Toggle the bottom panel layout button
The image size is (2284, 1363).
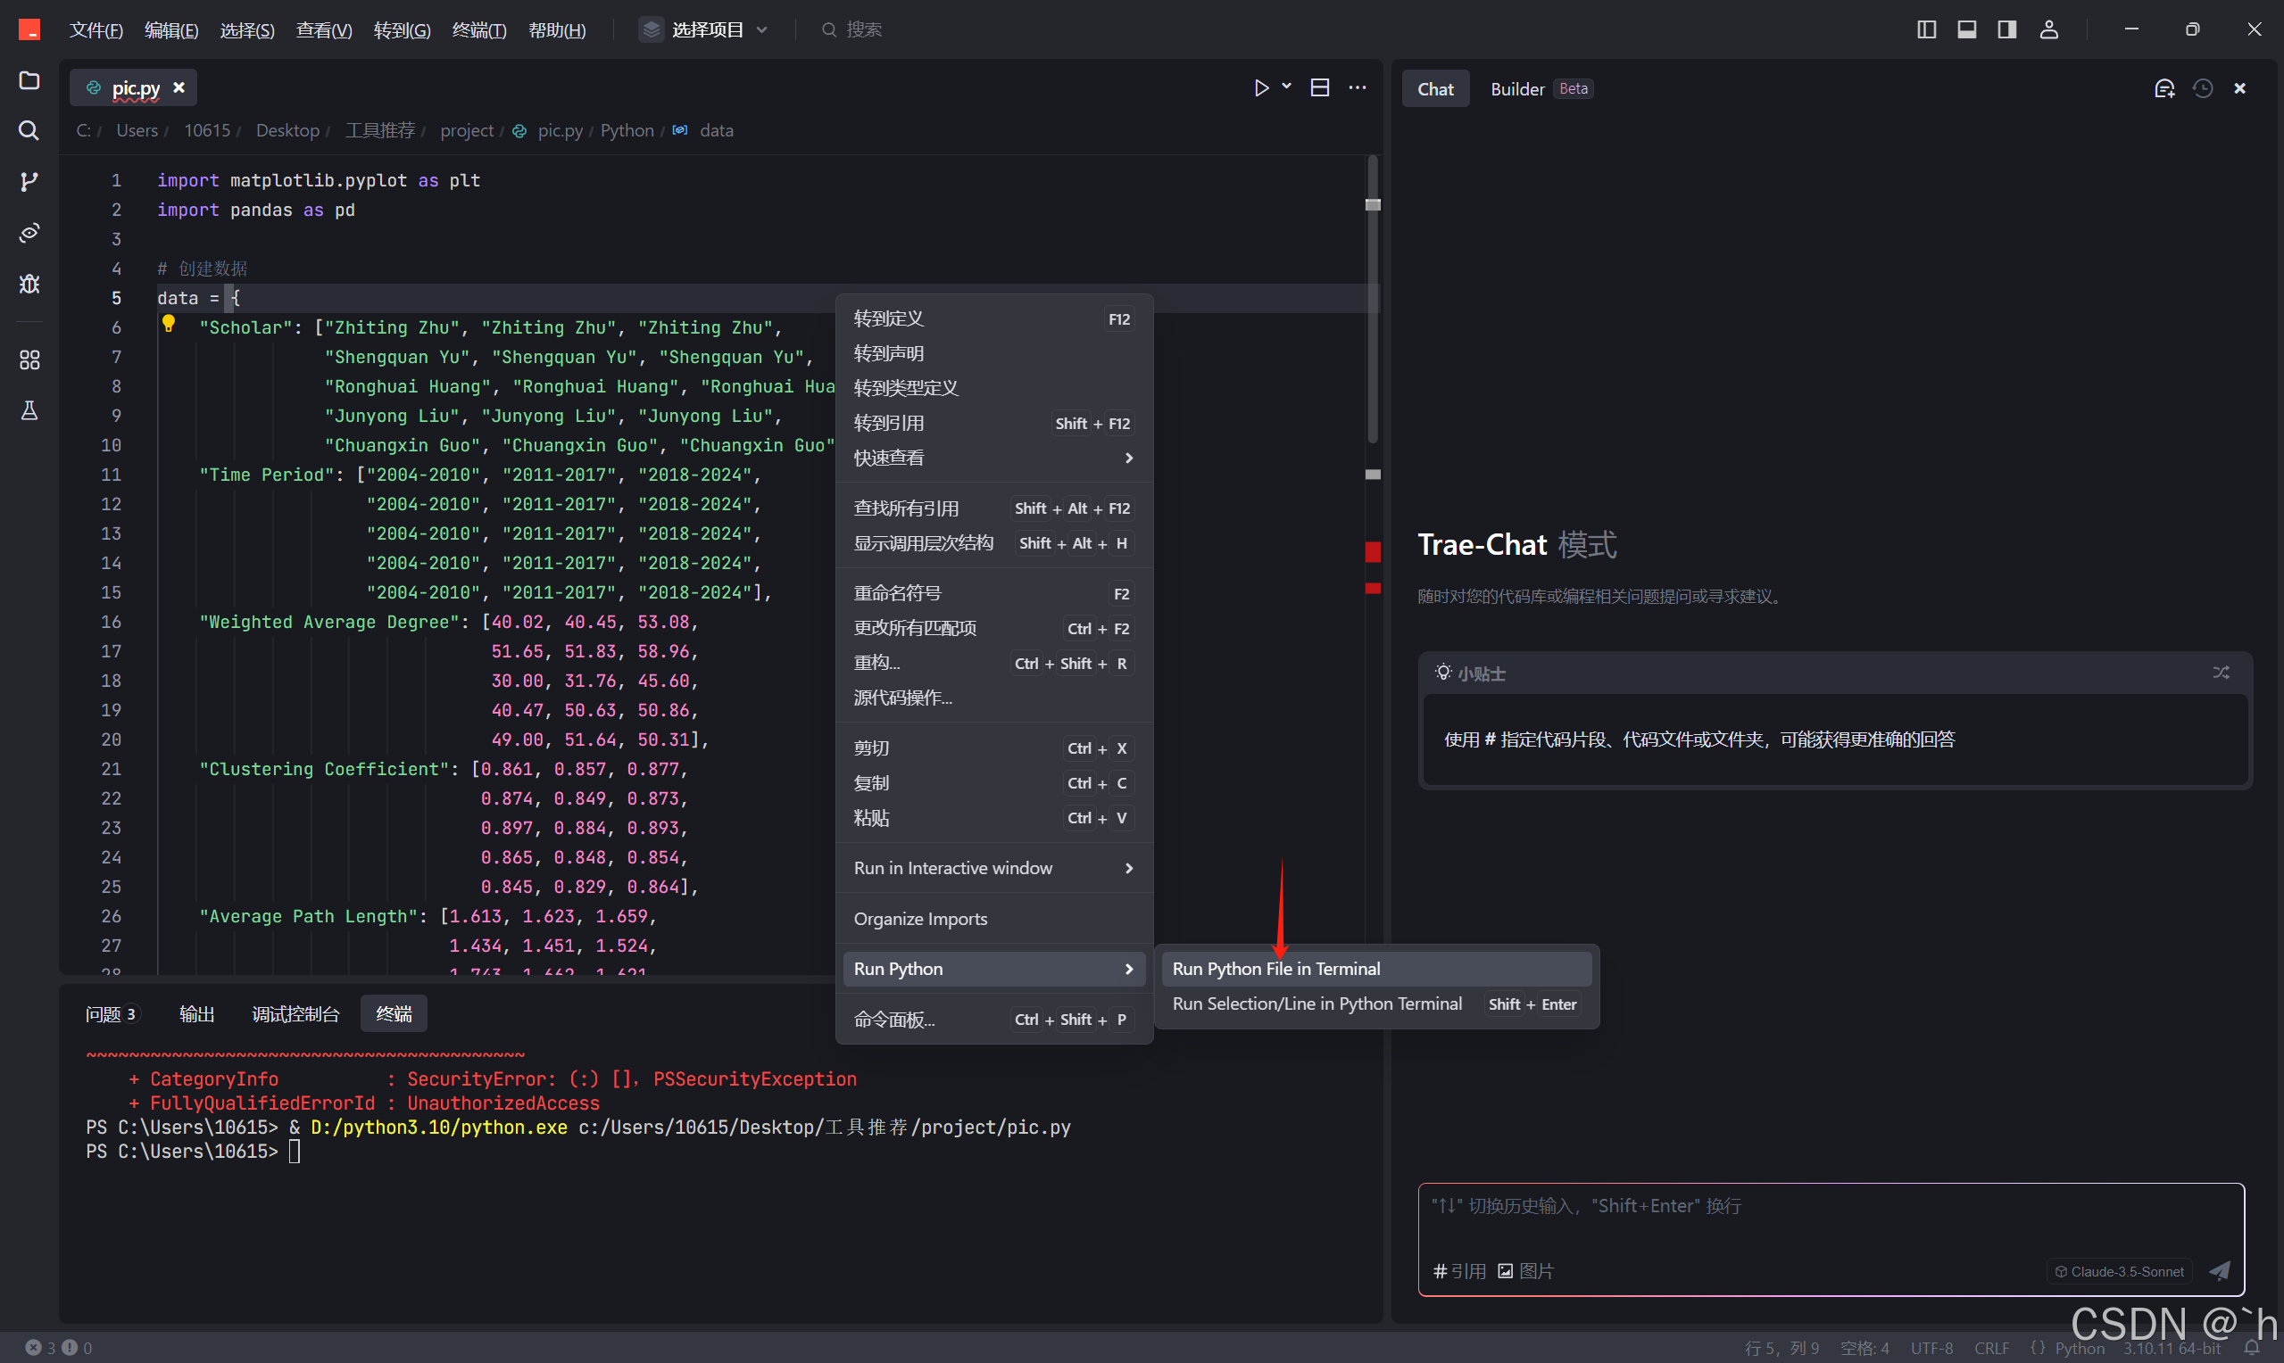tap(1966, 29)
